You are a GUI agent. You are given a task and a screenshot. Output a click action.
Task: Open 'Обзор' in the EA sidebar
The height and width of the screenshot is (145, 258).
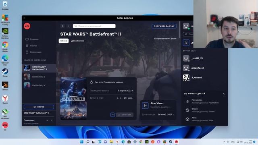click(x=31, y=46)
